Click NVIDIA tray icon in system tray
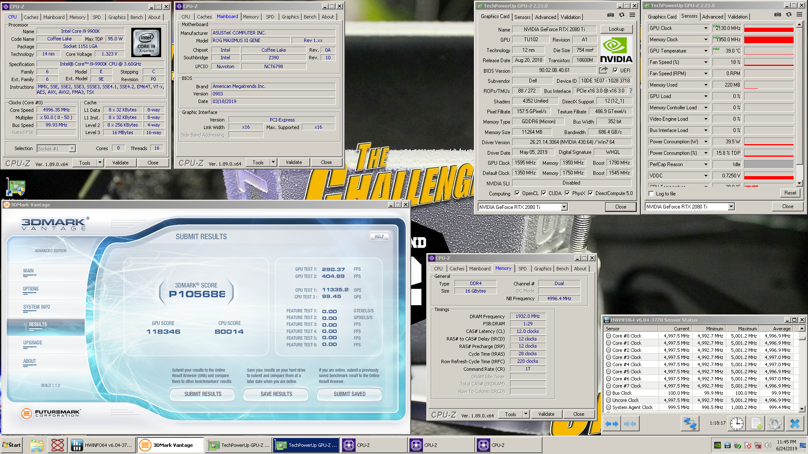This screenshot has height=454, width=808. 718,445
